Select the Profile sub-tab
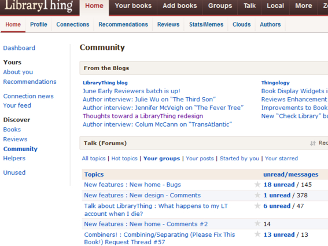This screenshot has height=246, width=328. click(x=39, y=24)
